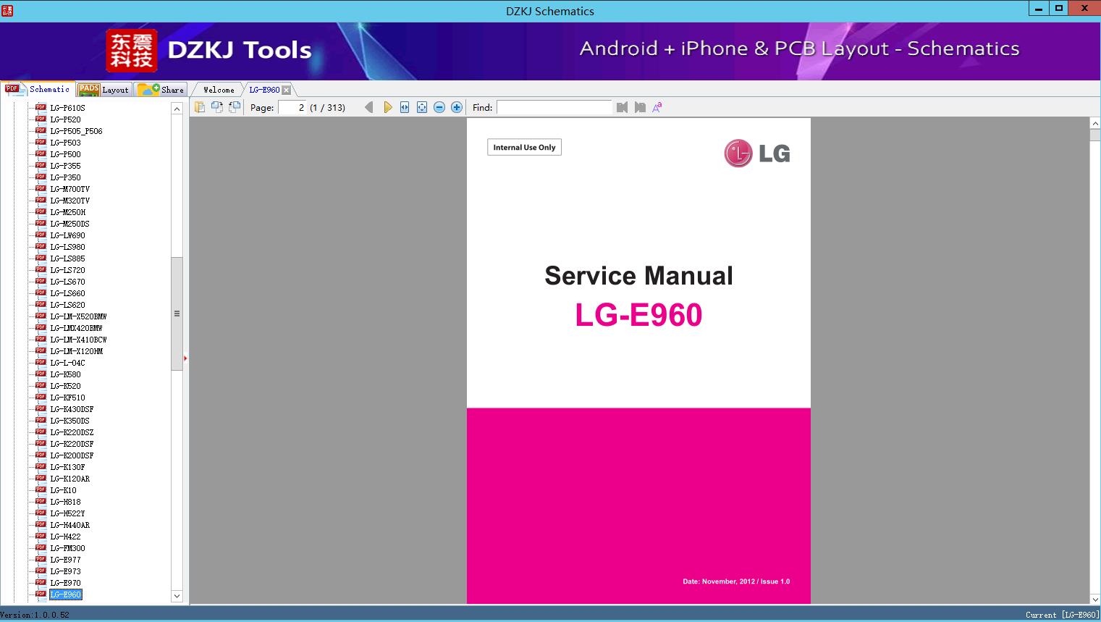Click the rotate page toolbar icon
1101x622 pixels.
tap(216, 106)
